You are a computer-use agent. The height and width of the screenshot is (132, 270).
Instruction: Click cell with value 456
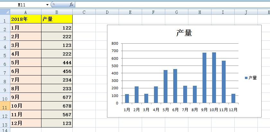(57, 71)
